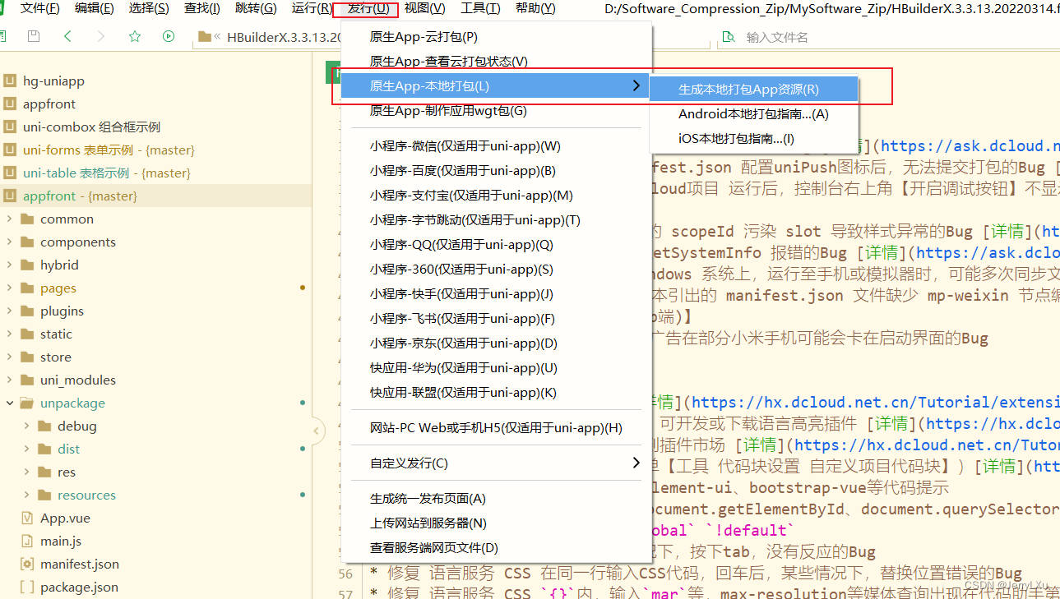The image size is (1060, 599).
Task: Collapse the unpackage folder chevron
Action: (9, 403)
